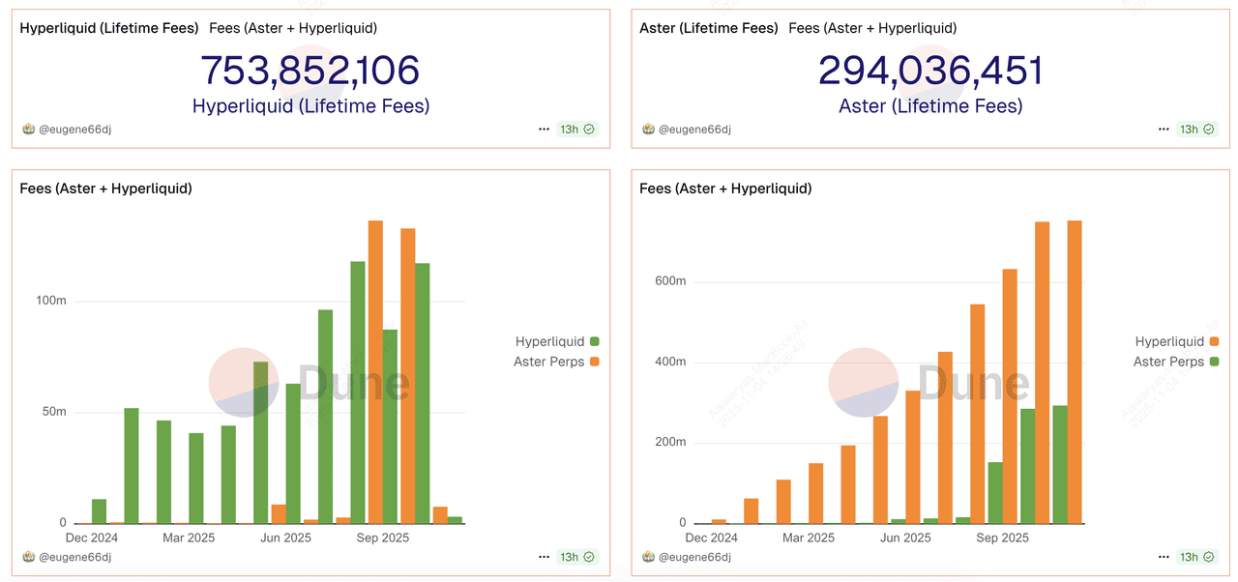1238x582 pixels.
Task: Click the 13h refresh badge in Aster counter panel
Action: 1196,129
